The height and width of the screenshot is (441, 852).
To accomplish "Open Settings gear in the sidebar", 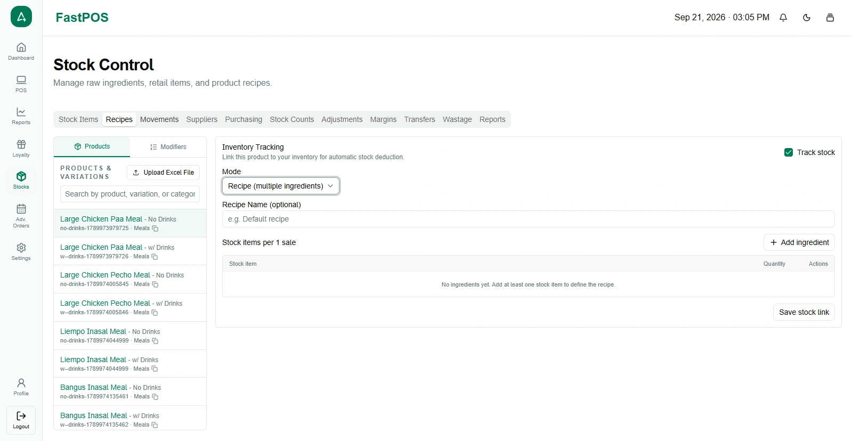I will point(21,251).
